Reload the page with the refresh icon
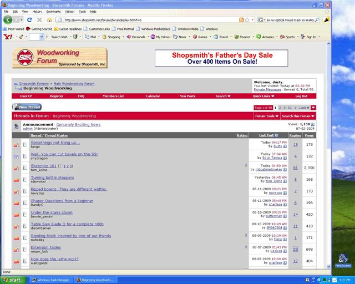Screen dimensions: 355x284 point(29,20)
